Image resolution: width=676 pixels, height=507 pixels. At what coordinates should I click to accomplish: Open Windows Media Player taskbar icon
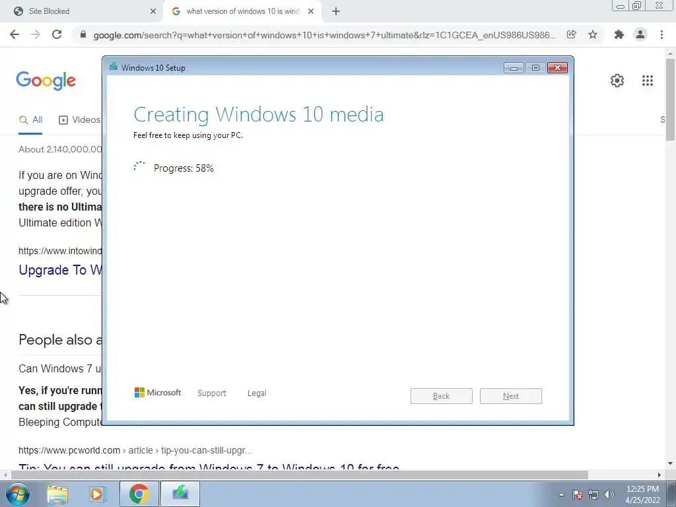(x=98, y=494)
